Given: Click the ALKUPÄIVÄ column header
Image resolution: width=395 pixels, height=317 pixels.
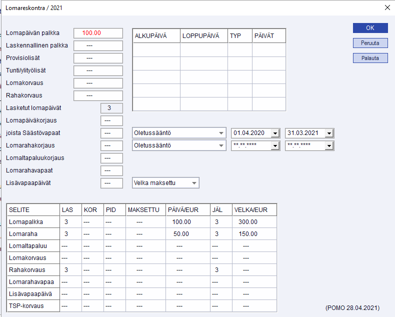Looking at the screenshot, I should tap(156, 36).
